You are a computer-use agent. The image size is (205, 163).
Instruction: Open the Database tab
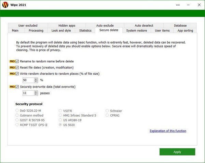pos(180,25)
